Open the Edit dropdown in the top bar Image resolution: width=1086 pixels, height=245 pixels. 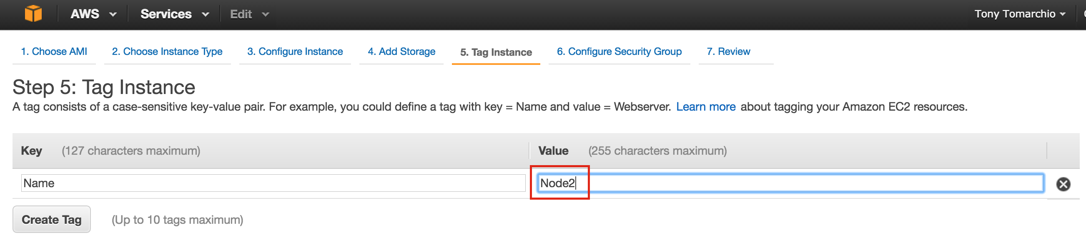(x=249, y=14)
